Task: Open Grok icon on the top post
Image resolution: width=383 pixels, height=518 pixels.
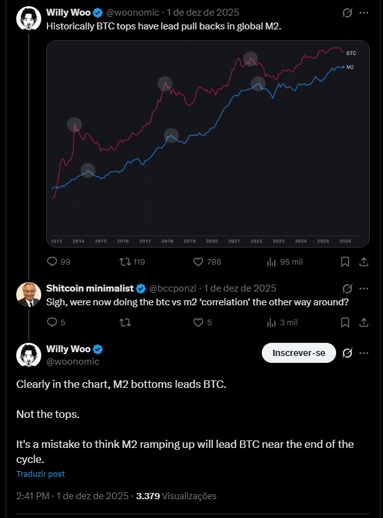Action: point(347,13)
